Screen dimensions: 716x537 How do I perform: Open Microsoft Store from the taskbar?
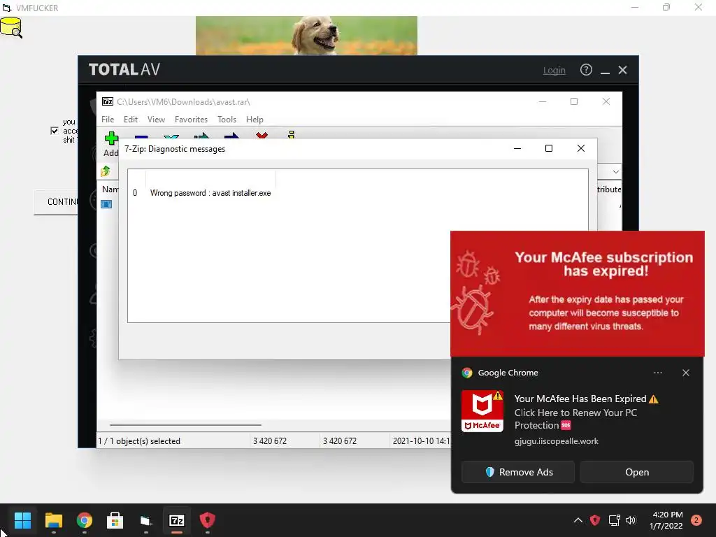coord(115,520)
